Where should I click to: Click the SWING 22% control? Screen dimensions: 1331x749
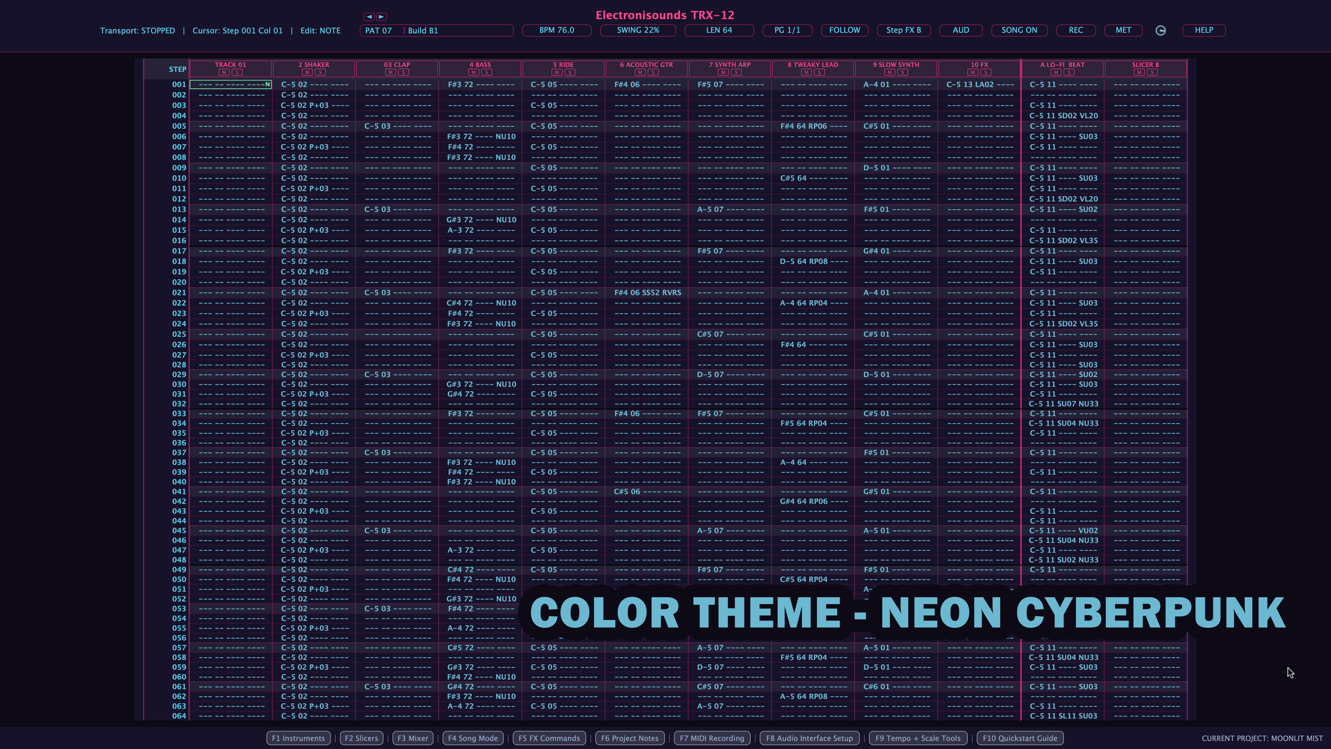pos(638,30)
